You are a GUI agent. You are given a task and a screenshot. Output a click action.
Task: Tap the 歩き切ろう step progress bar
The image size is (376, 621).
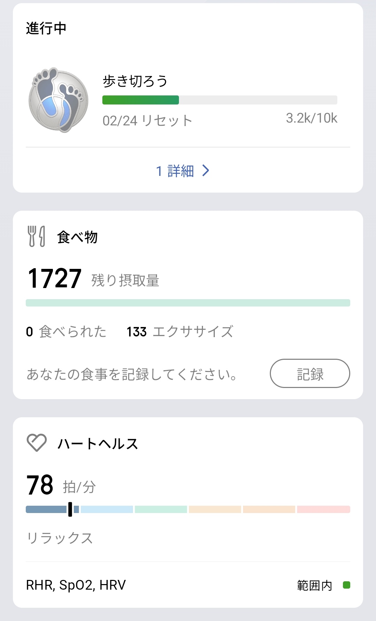click(219, 100)
